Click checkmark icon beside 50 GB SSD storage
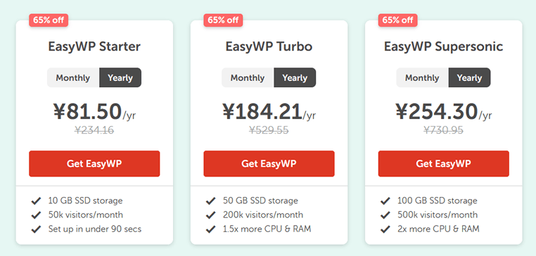The image size is (536, 256). (x=210, y=201)
